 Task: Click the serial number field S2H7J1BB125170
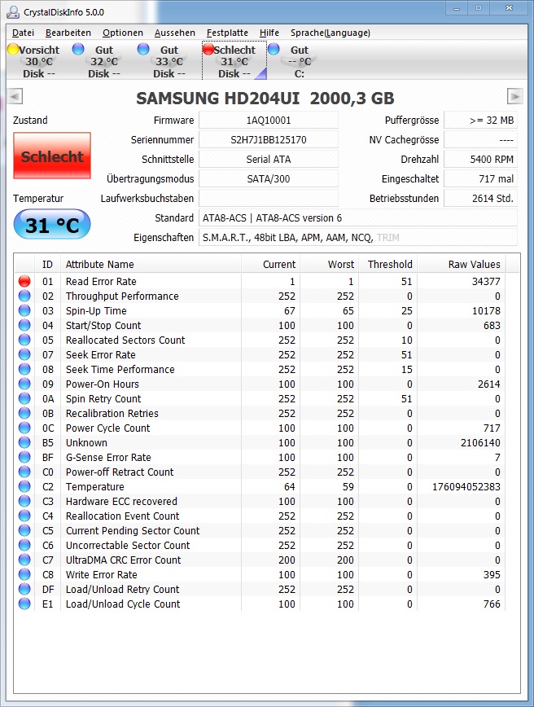click(269, 140)
